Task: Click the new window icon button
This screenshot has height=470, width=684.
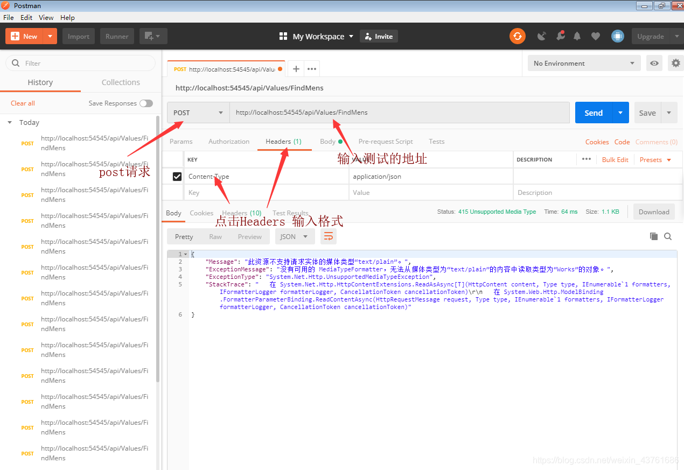Action: pyautogui.click(x=153, y=36)
